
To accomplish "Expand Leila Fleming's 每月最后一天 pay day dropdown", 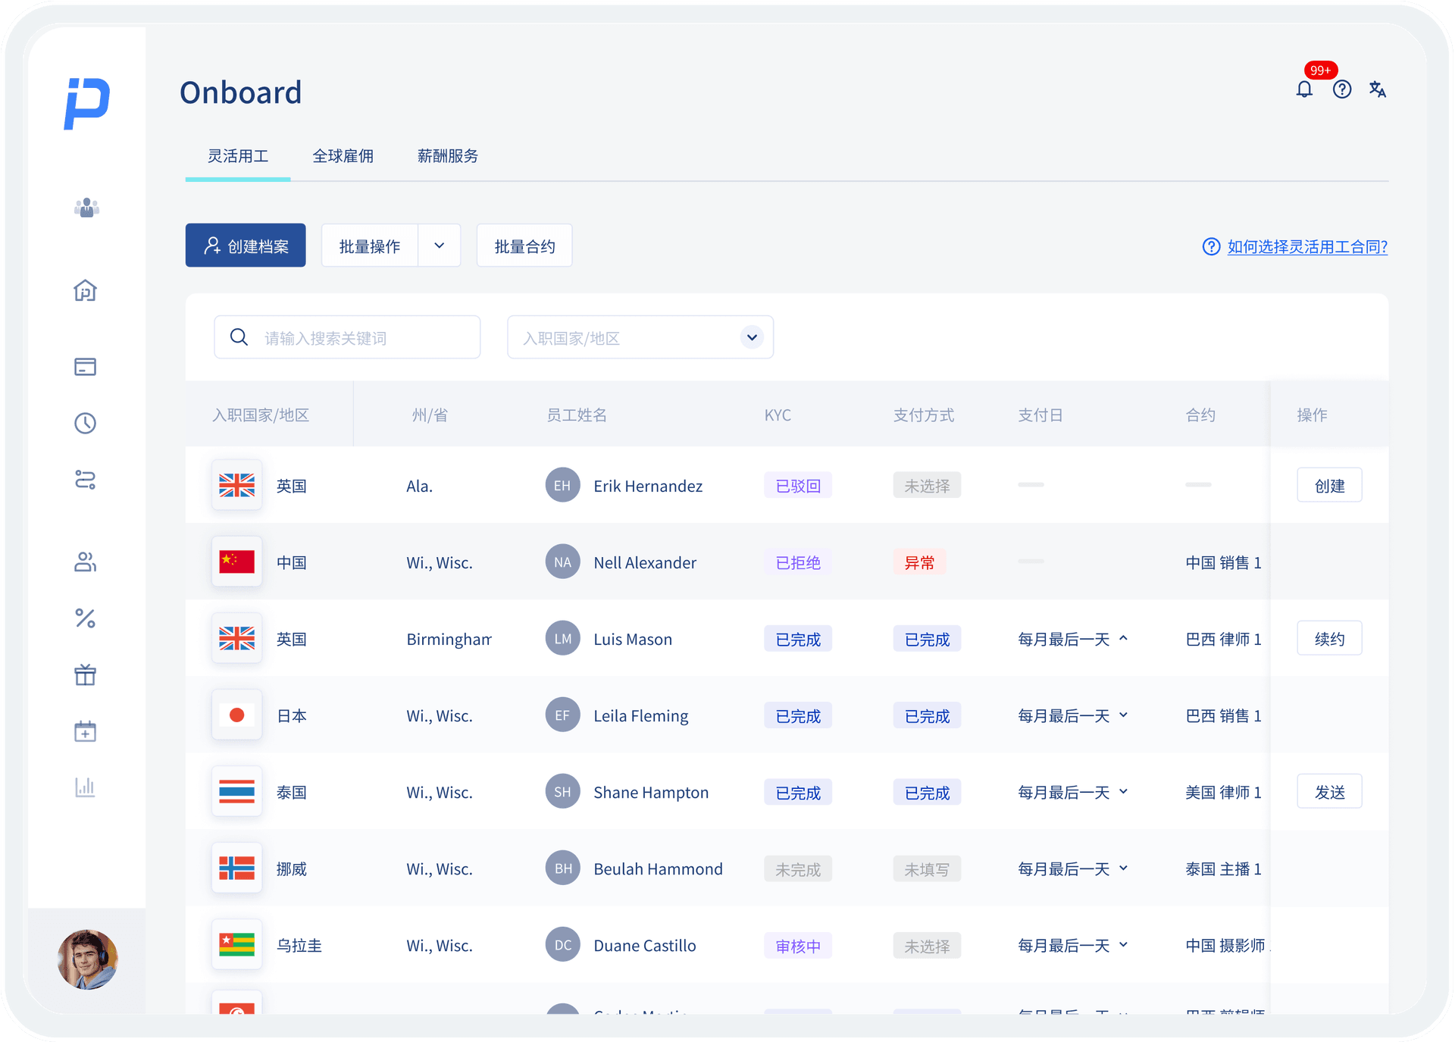I will point(1123,715).
